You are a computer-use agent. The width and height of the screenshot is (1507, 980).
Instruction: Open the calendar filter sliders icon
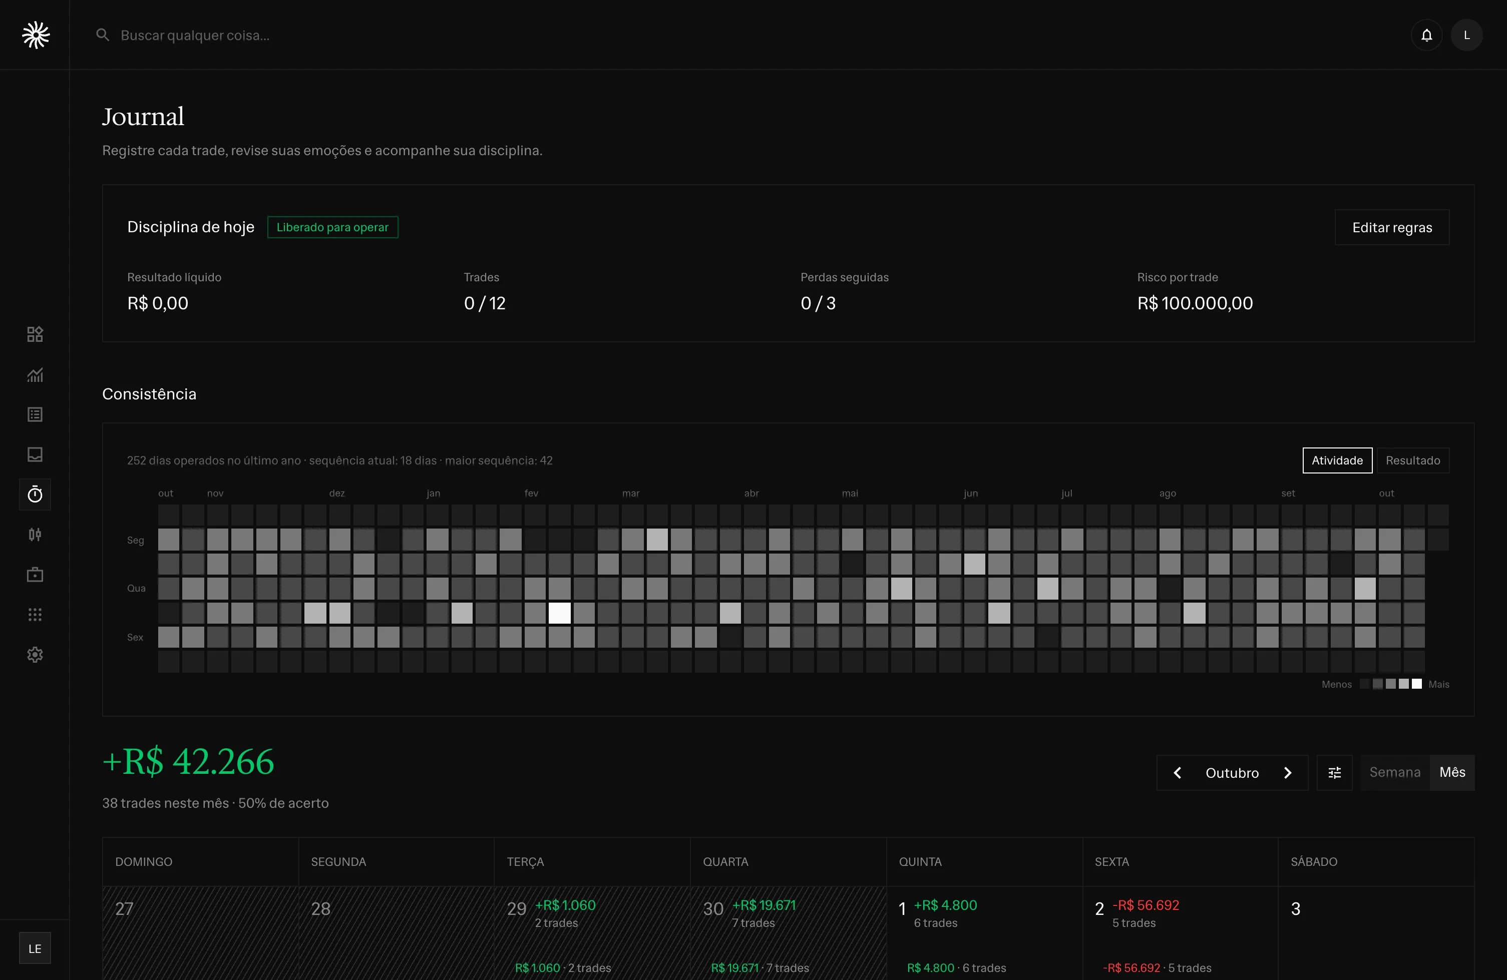point(1334,772)
